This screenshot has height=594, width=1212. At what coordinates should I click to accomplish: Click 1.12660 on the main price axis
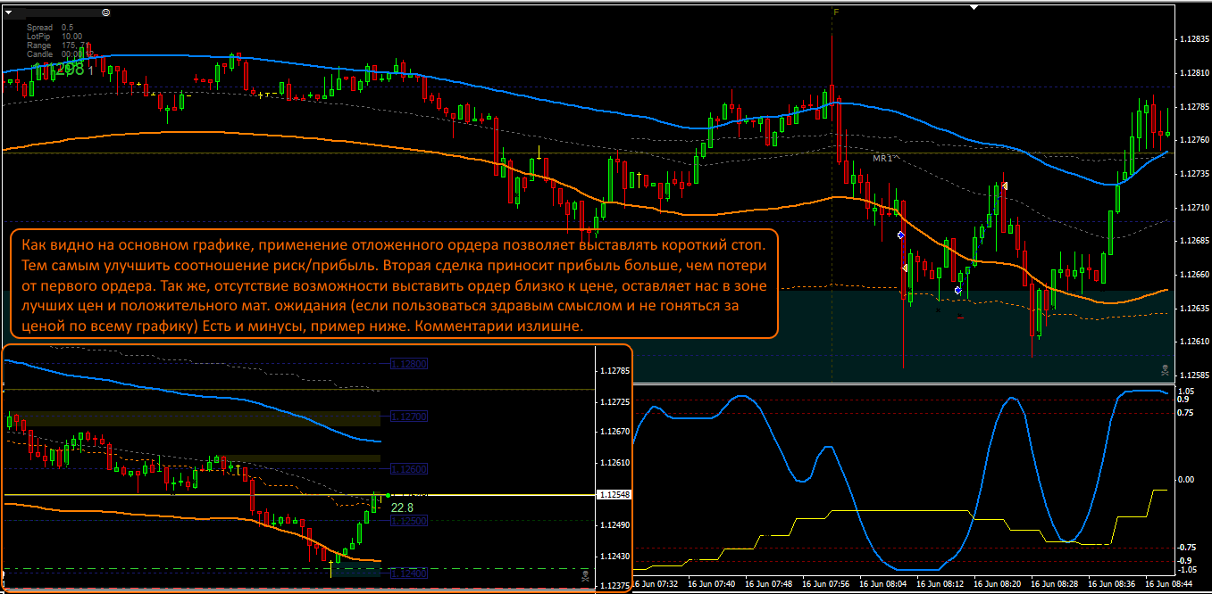[1194, 275]
